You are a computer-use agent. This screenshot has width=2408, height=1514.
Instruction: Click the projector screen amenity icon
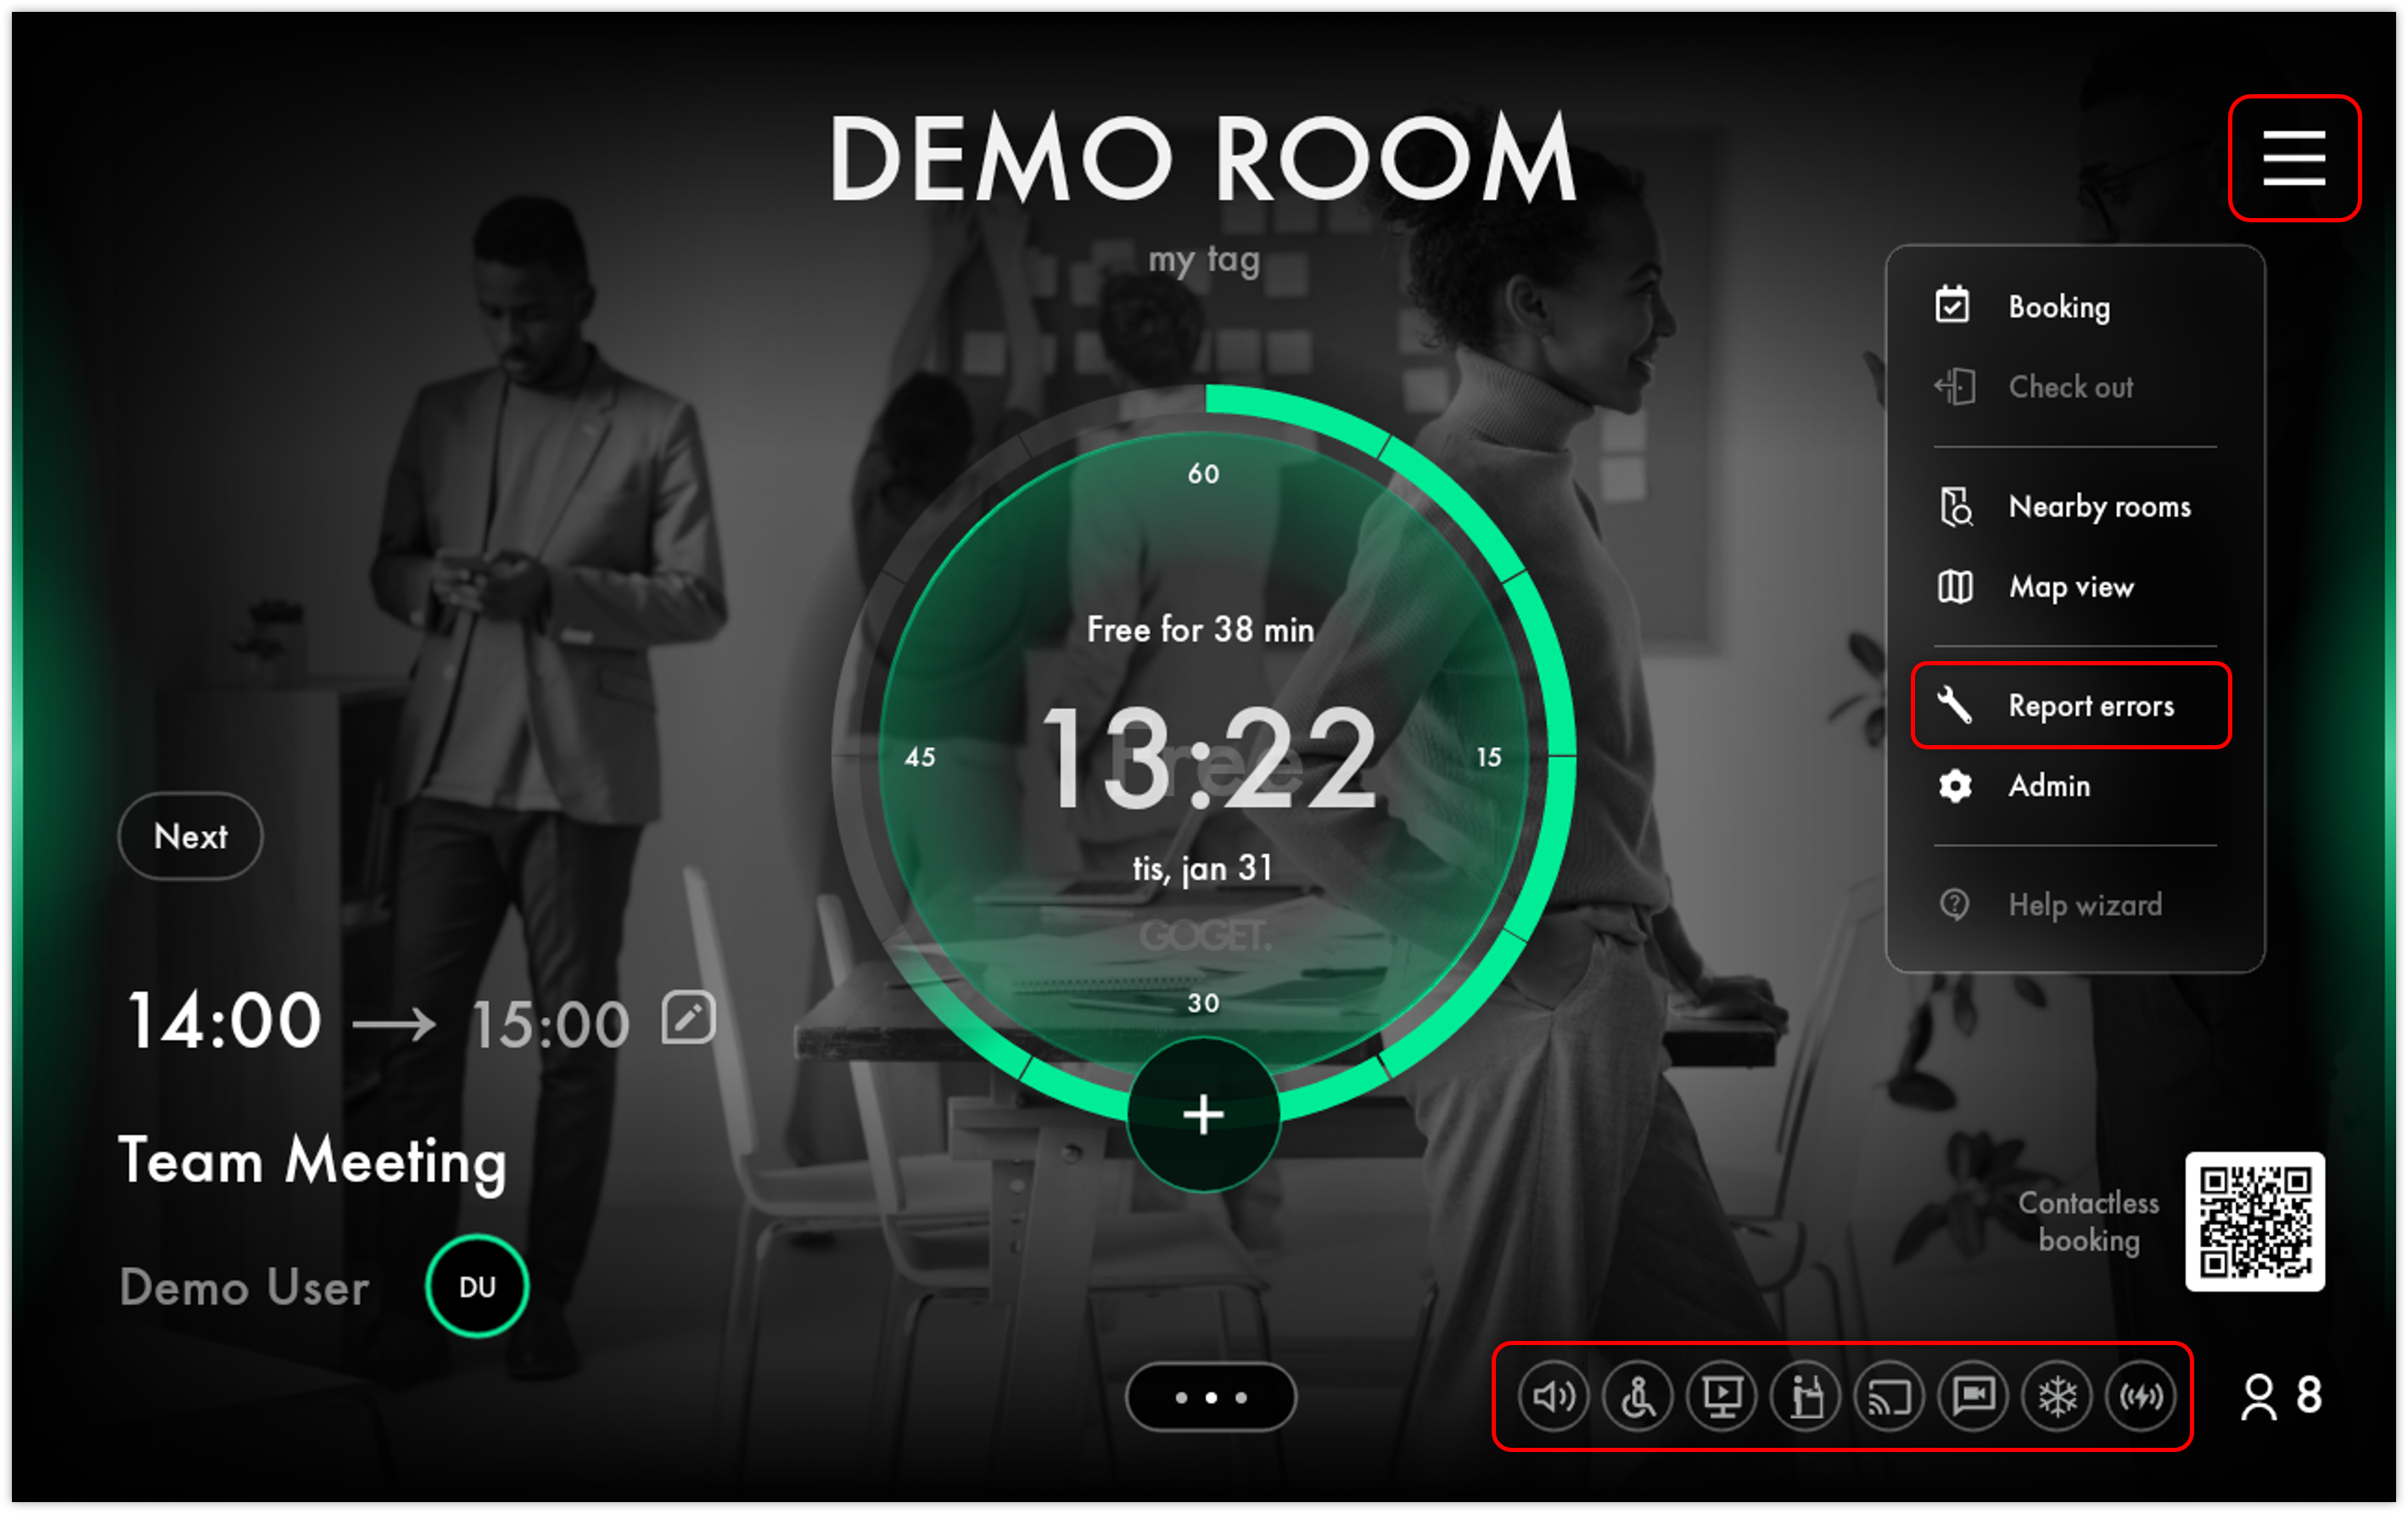click(x=1722, y=1396)
